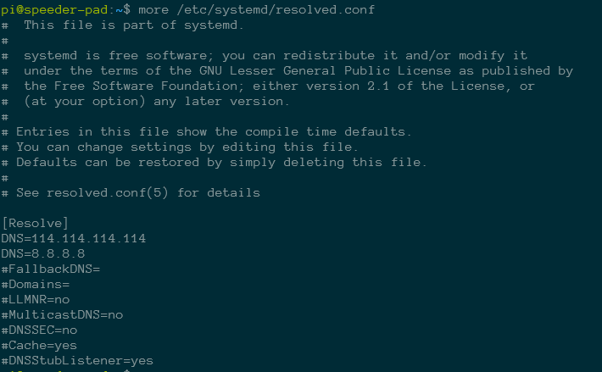The width and height of the screenshot is (602, 372).
Task: Click the #Domains= setting line
Action: click(x=36, y=284)
